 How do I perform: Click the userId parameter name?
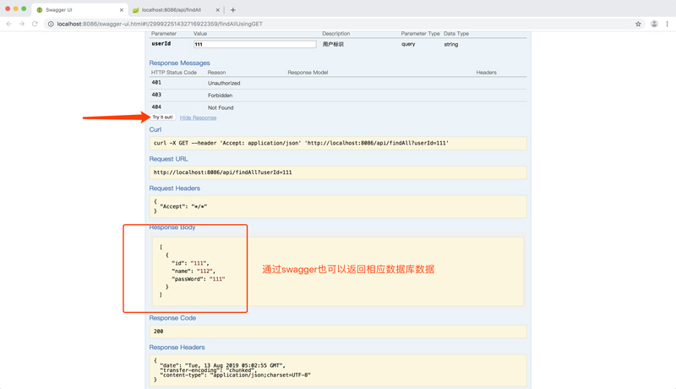click(x=161, y=44)
